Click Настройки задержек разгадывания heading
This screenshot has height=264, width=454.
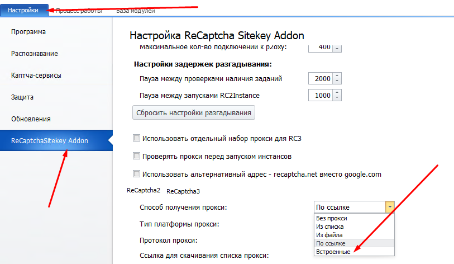(203, 64)
